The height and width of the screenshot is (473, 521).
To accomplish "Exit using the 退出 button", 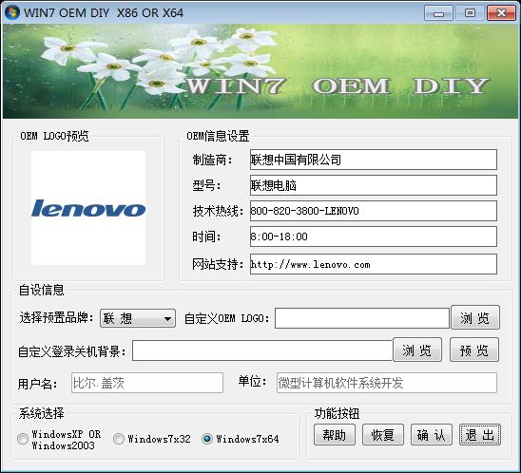I will pyautogui.click(x=480, y=435).
